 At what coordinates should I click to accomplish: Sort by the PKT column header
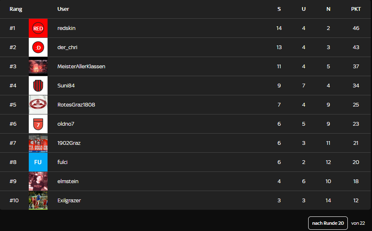[x=356, y=9]
